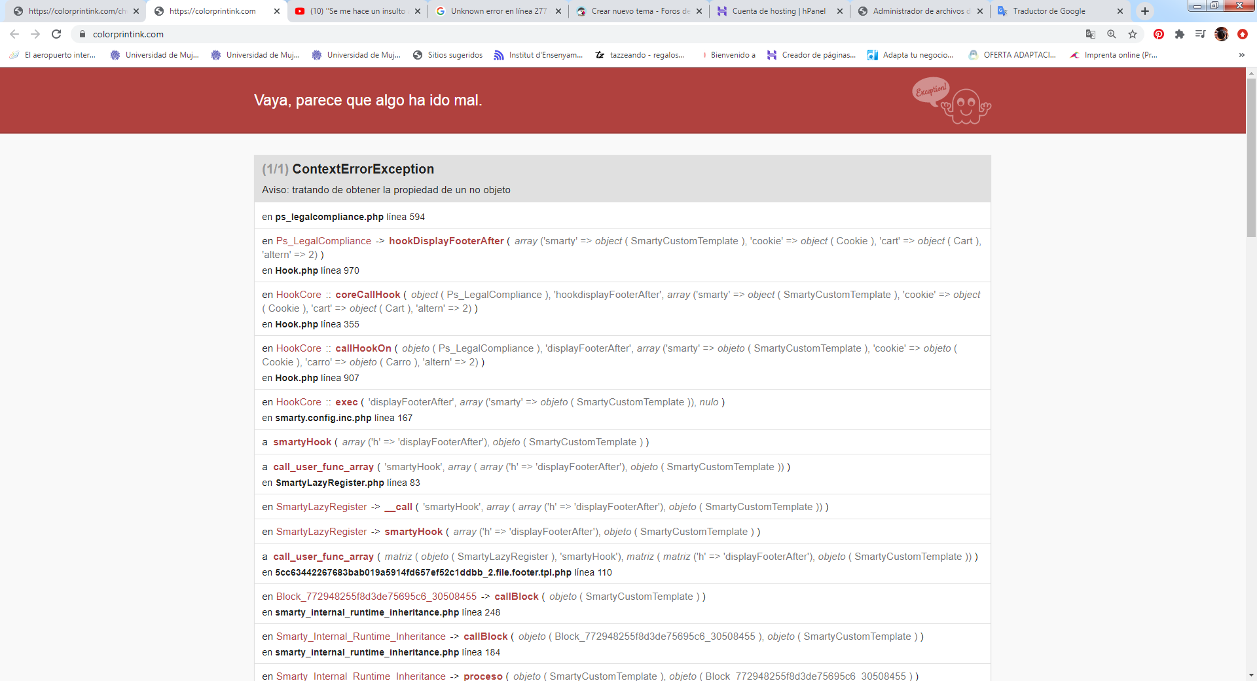The image size is (1257, 681).
Task: Click the page vertical scrollbar thumb
Action: 1251,157
